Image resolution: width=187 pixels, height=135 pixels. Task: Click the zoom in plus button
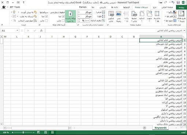pos(12,132)
